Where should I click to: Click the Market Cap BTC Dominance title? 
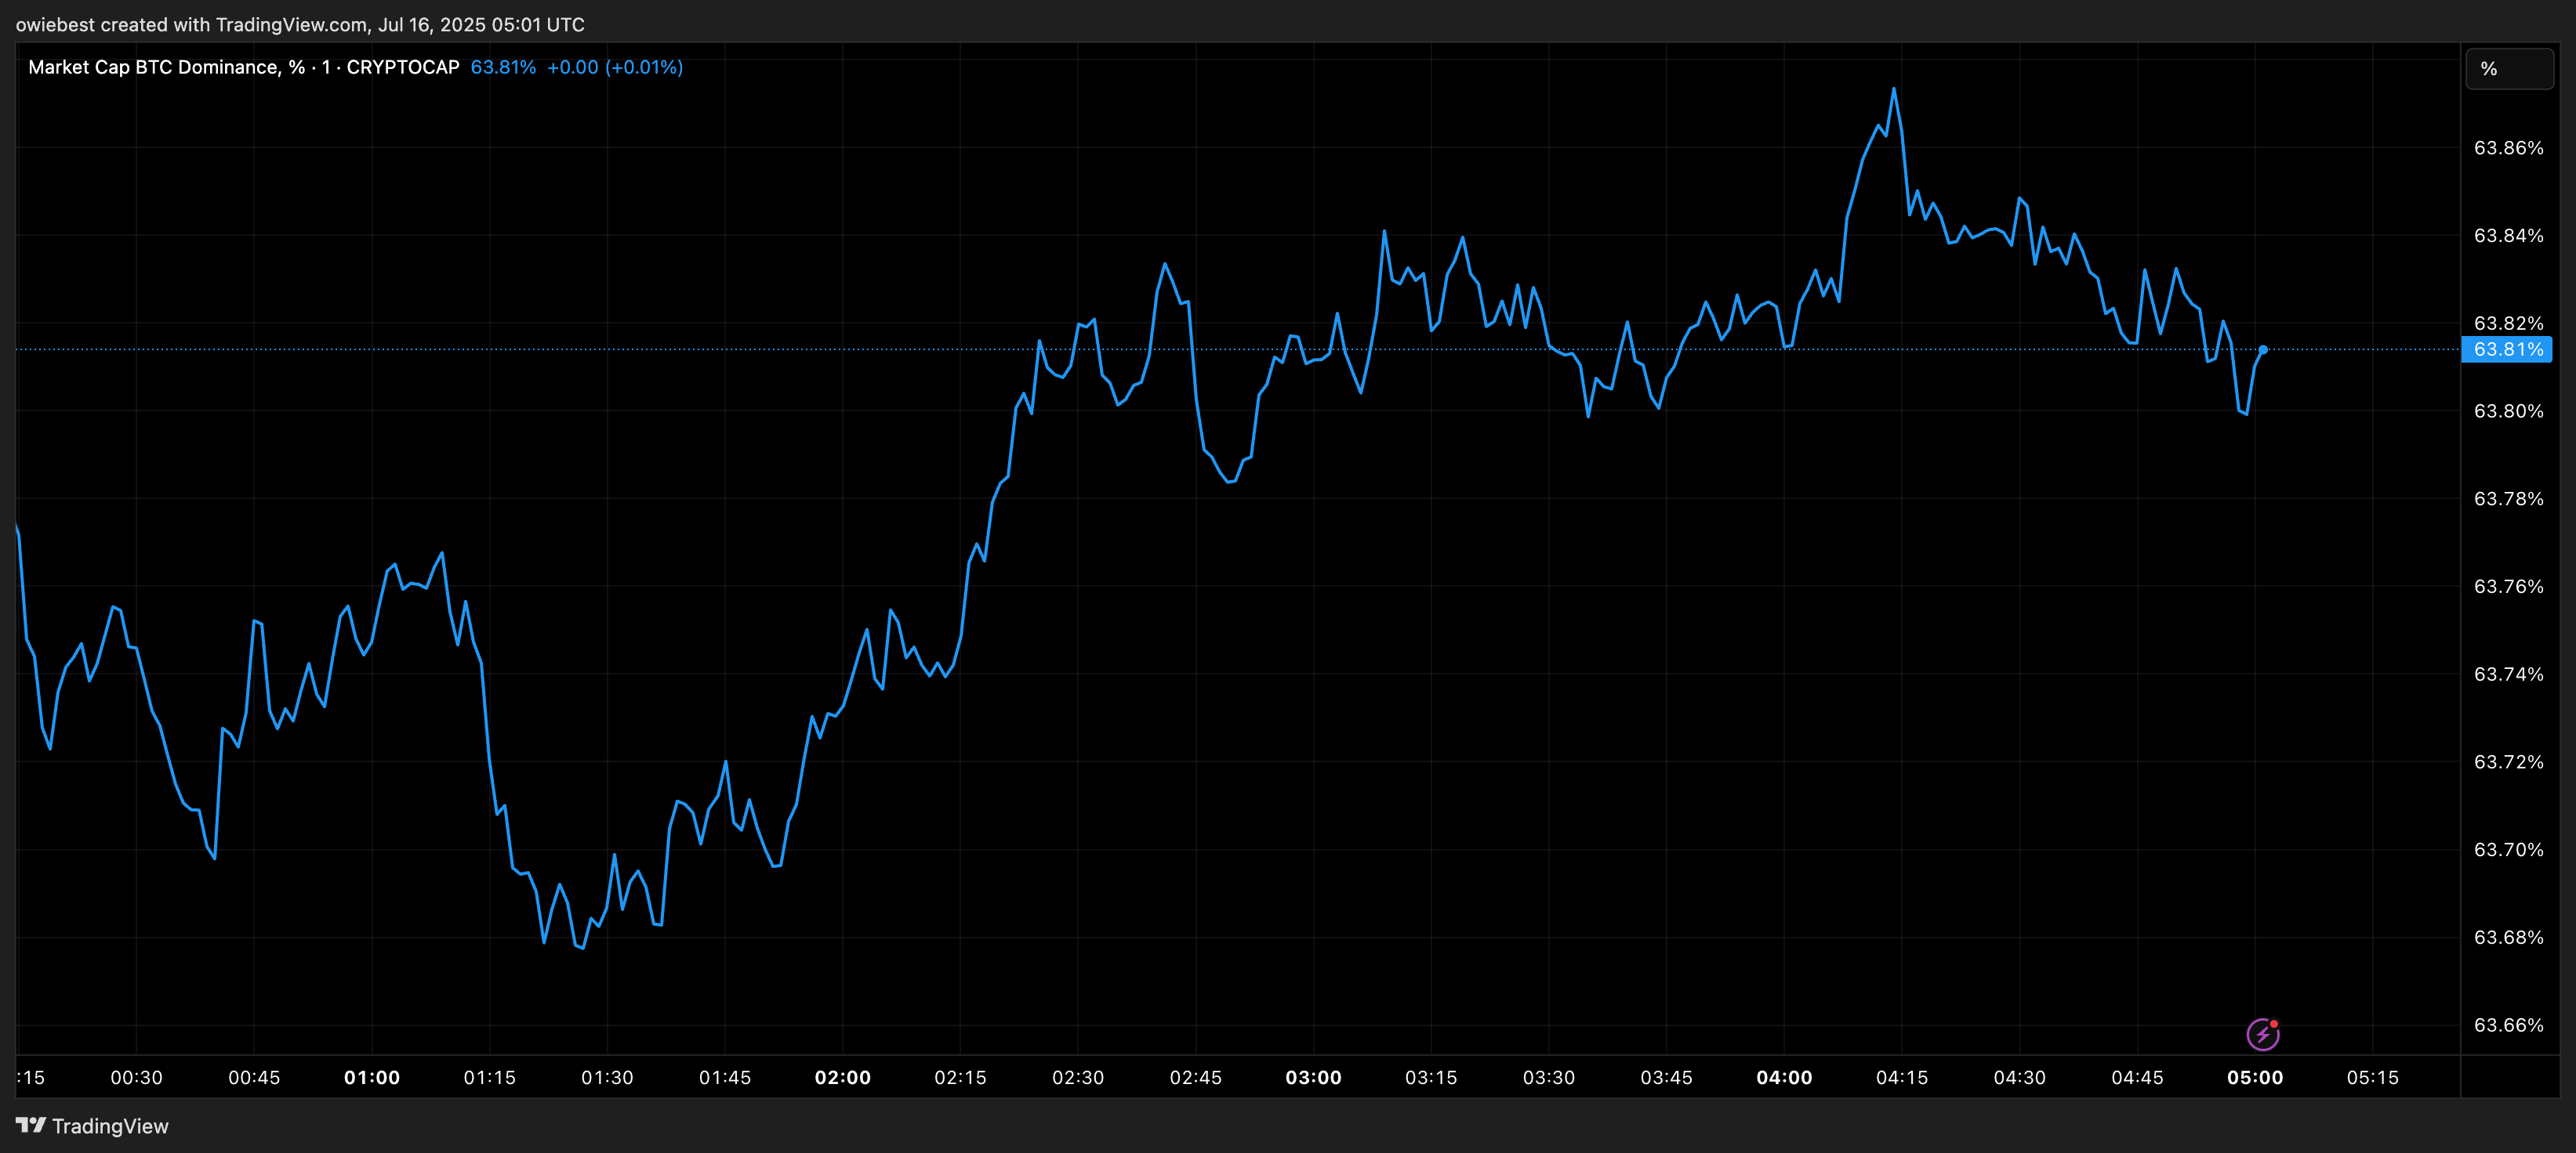click(244, 67)
